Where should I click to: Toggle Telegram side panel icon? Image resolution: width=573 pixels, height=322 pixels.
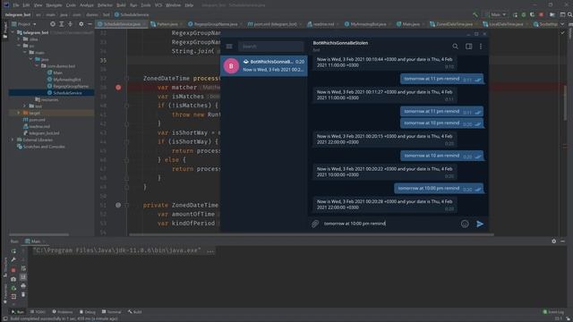point(468,47)
